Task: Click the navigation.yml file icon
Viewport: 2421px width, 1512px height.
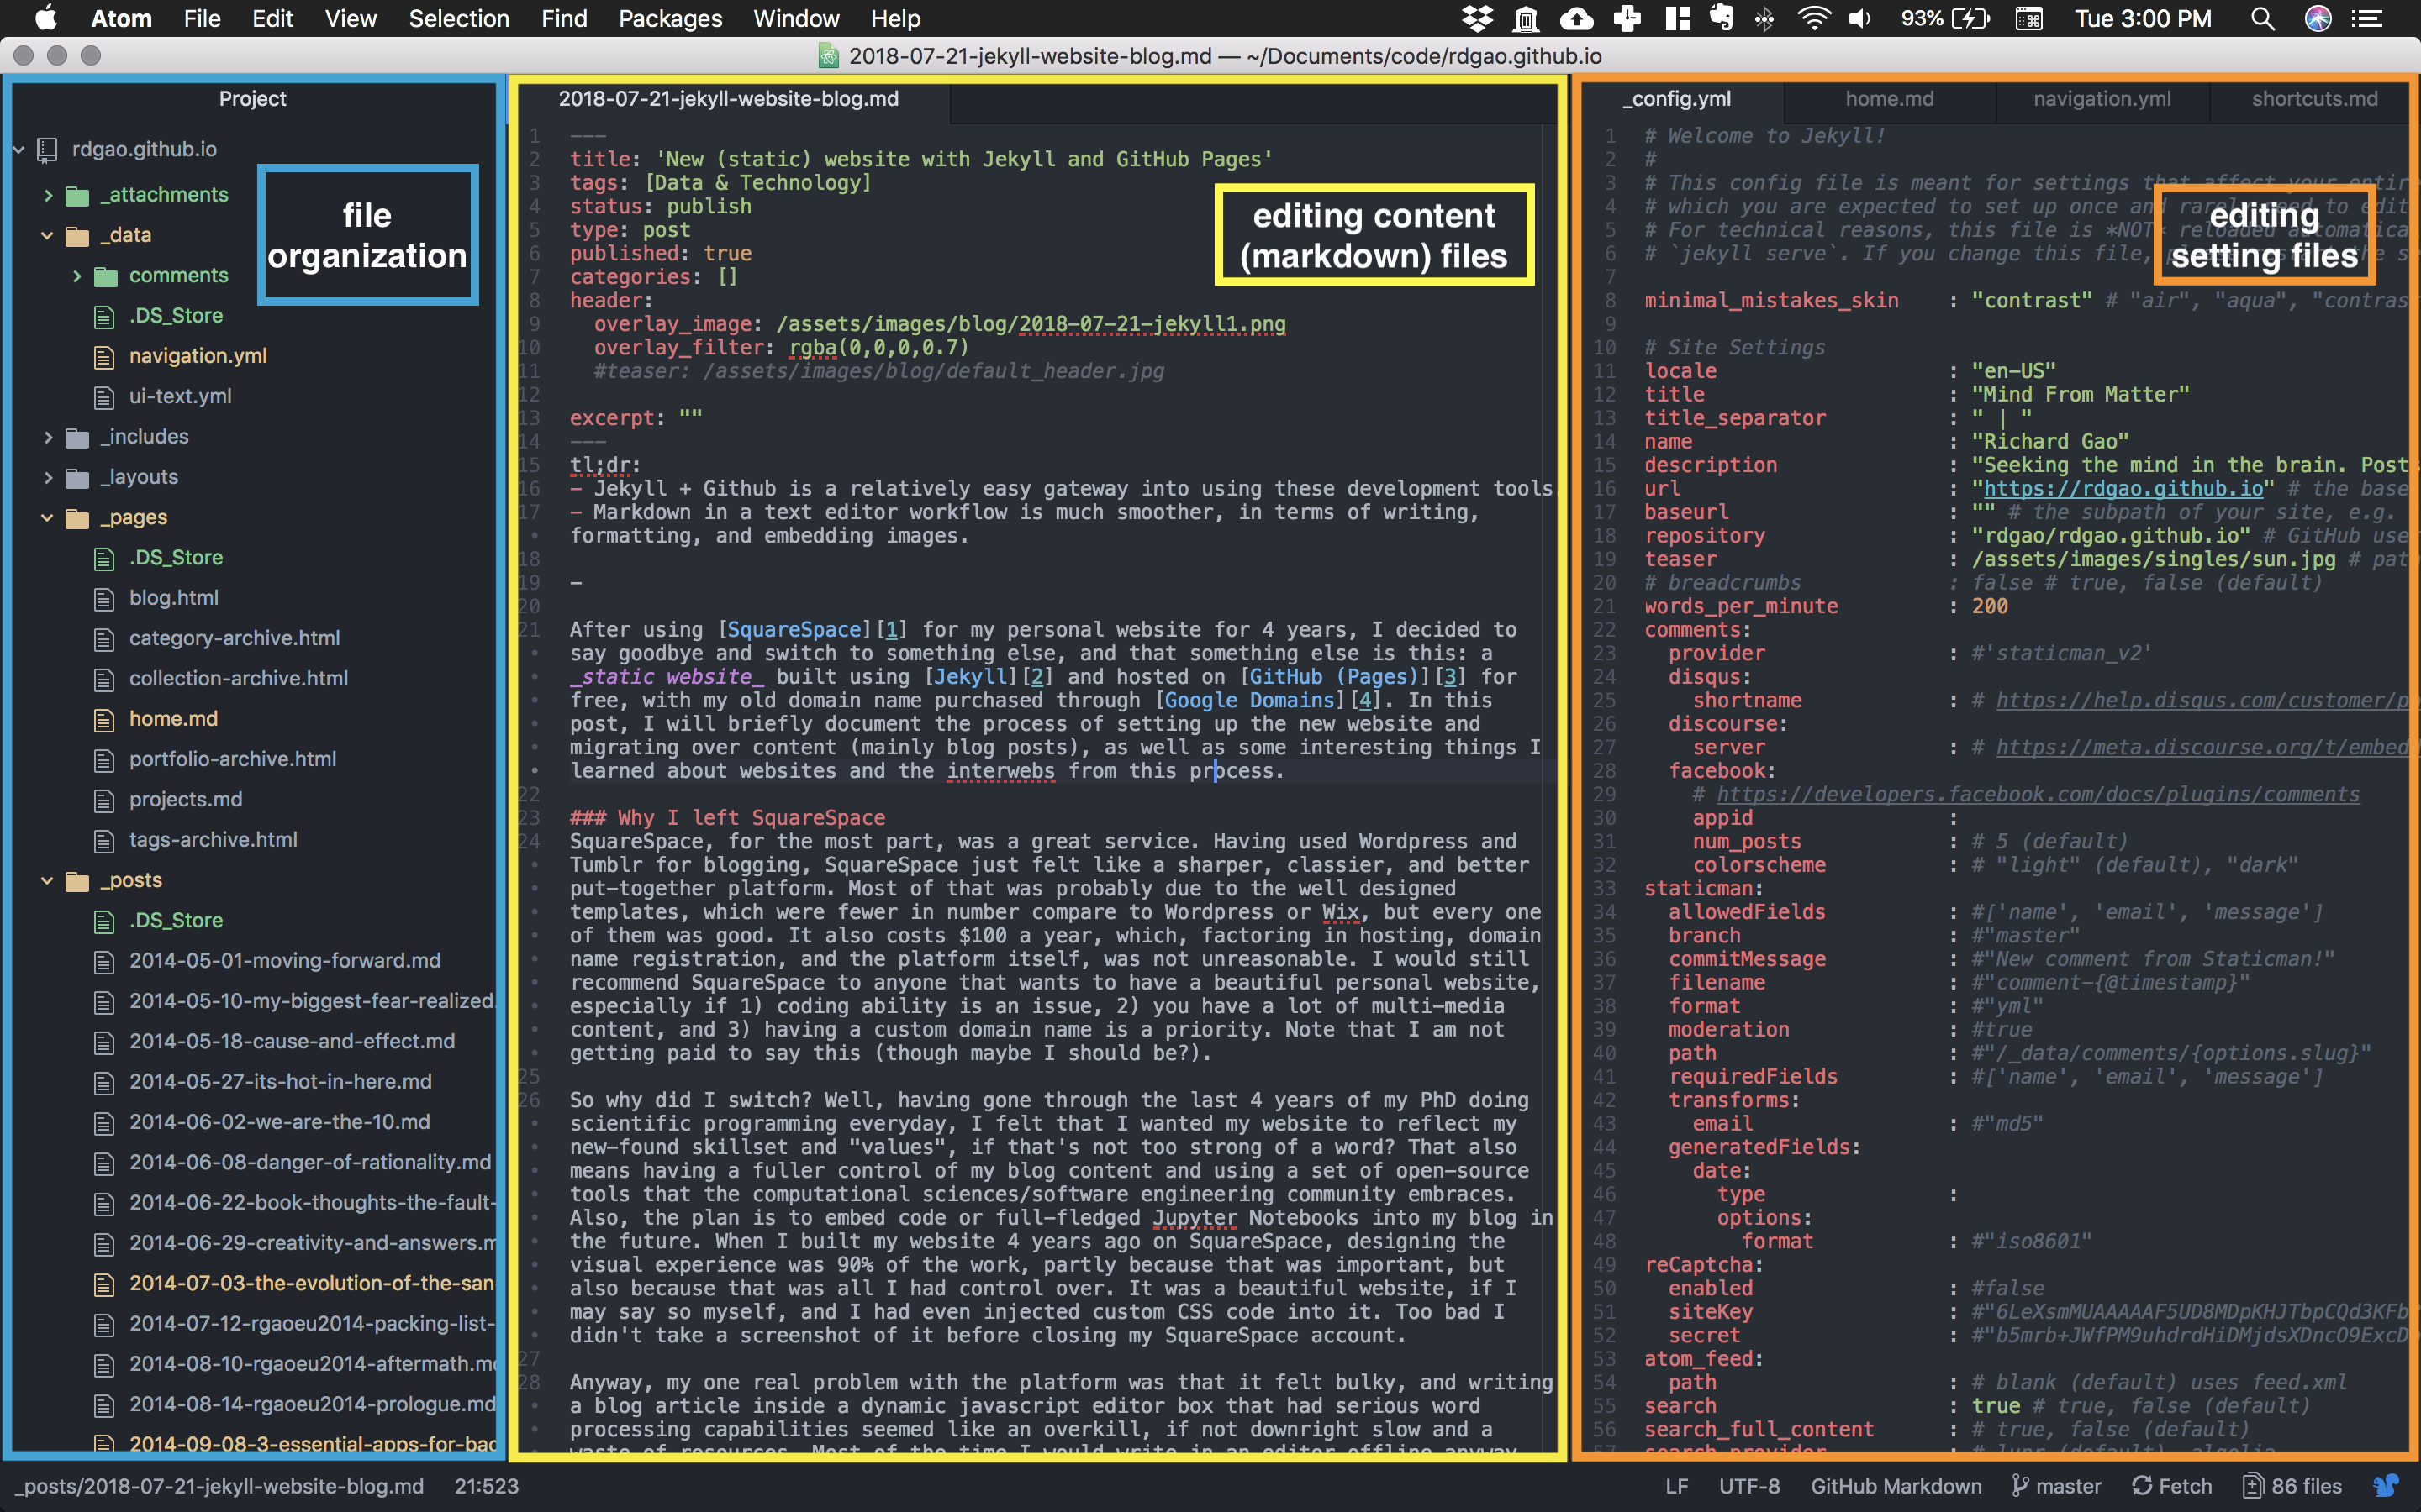Action: tap(104, 356)
